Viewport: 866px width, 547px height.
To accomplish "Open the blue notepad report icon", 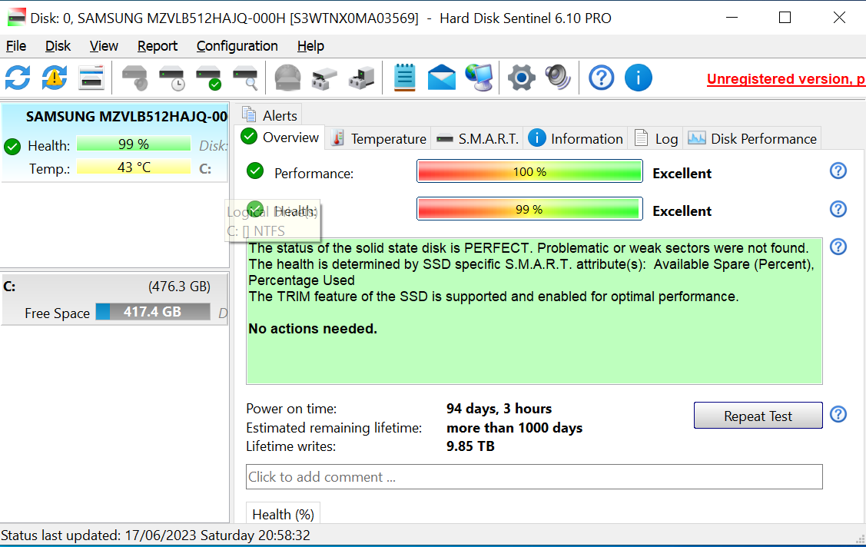I will coord(405,78).
